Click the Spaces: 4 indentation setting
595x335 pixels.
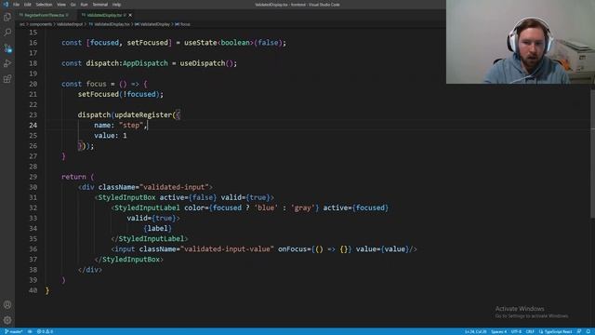(x=498, y=331)
